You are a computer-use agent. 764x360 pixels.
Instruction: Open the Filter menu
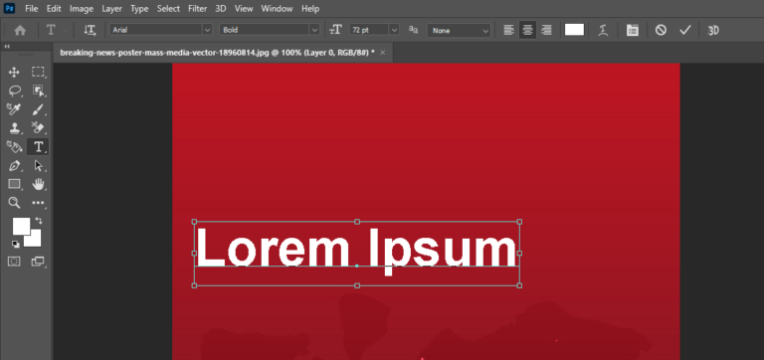tap(197, 9)
